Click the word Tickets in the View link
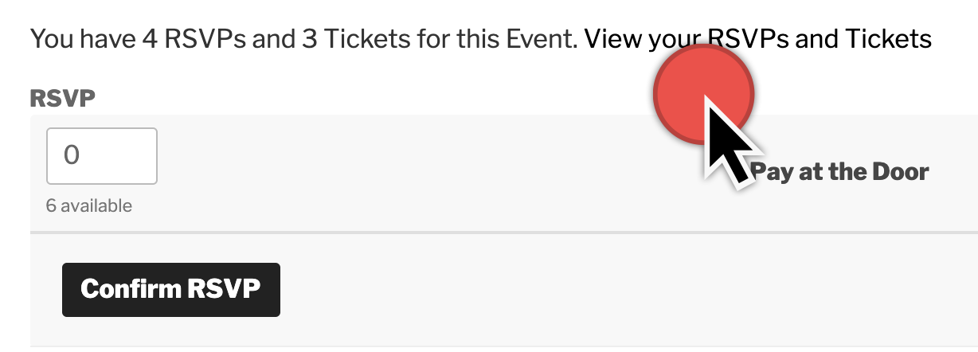 tap(888, 37)
